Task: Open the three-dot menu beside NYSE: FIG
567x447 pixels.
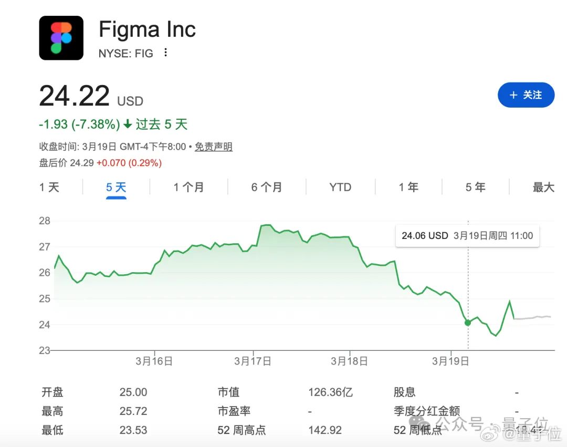Action: 166,53
